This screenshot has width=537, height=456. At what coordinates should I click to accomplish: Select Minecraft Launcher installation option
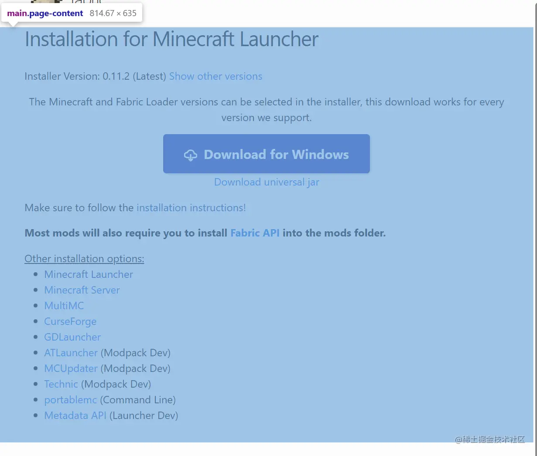(x=89, y=274)
